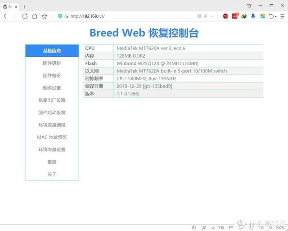This screenshot has width=288, height=231.
Task: Click the 时钟频率 row label
Action: click(94, 79)
